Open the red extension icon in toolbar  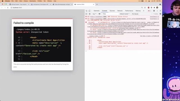[x=148, y=8]
